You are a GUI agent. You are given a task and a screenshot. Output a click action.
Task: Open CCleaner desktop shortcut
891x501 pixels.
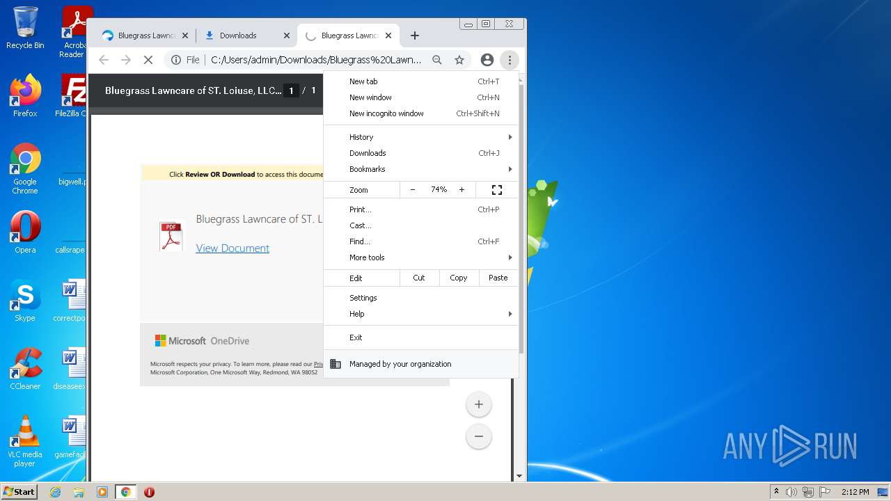click(25, 368)
